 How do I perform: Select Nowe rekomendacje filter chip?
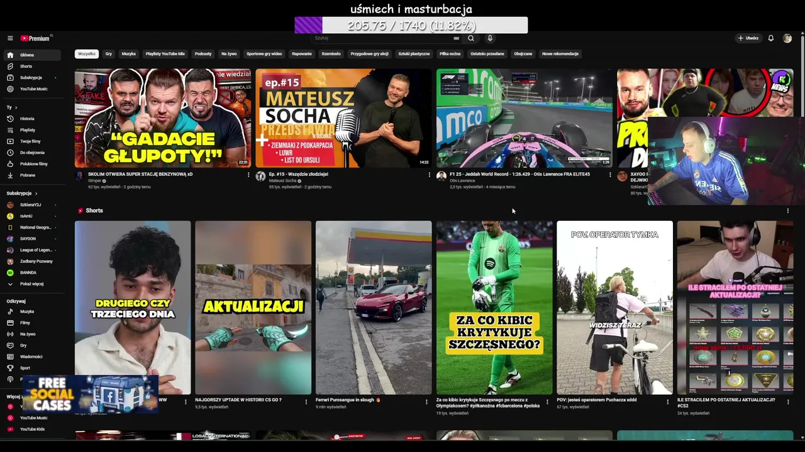(x=560, y=54)
